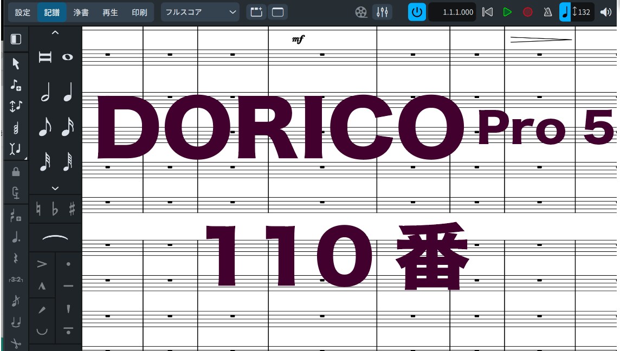Select the 64th note duration
The image size is (620, 351).
[68, 161]
